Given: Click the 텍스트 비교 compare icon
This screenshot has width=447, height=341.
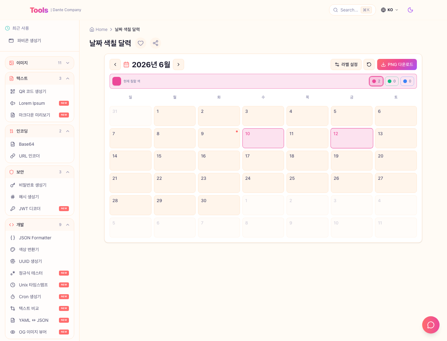Looking at the screenshot, I should click(x=13, y=308).
